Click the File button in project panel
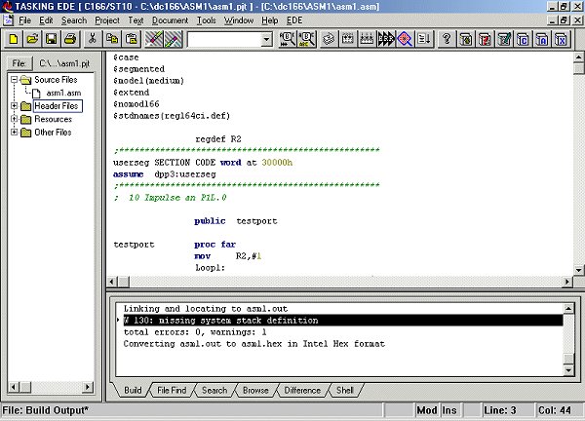This screenshot has width=585, height=421. tap(19, 62)
